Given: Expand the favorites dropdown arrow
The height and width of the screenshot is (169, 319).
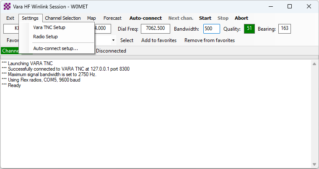Looking at the screenshot, I should point(113,40).
